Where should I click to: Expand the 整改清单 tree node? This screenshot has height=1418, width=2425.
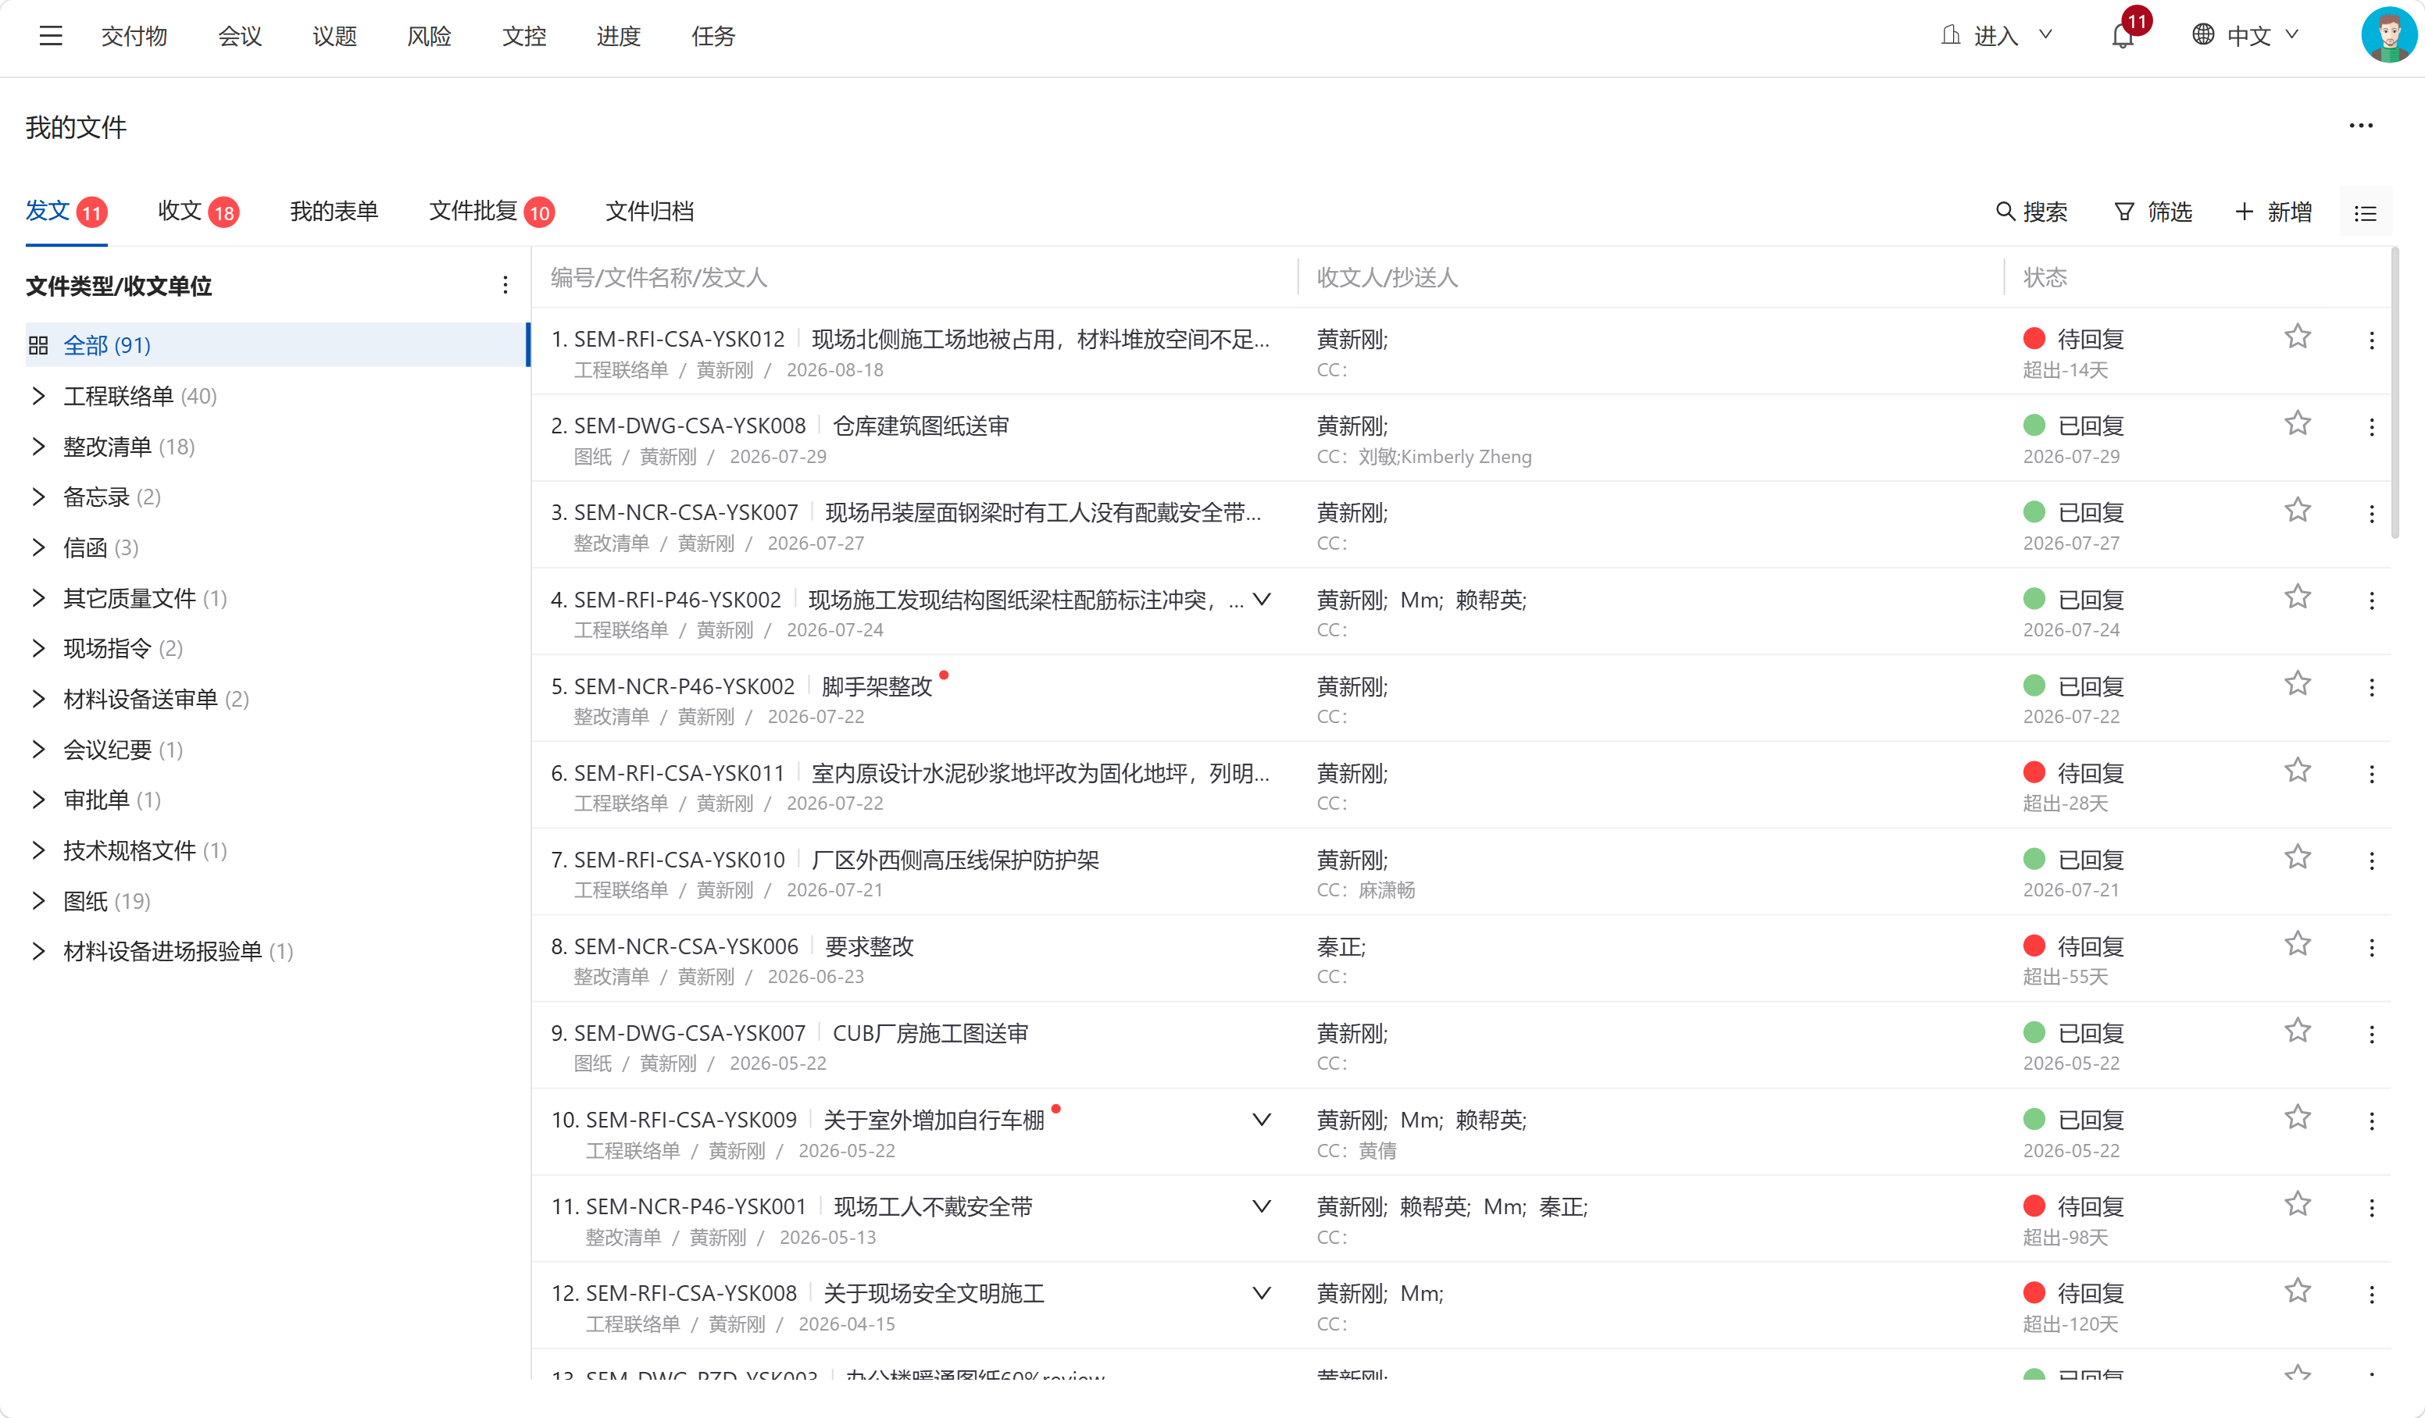pyautogui.click(x=38, y=447)
